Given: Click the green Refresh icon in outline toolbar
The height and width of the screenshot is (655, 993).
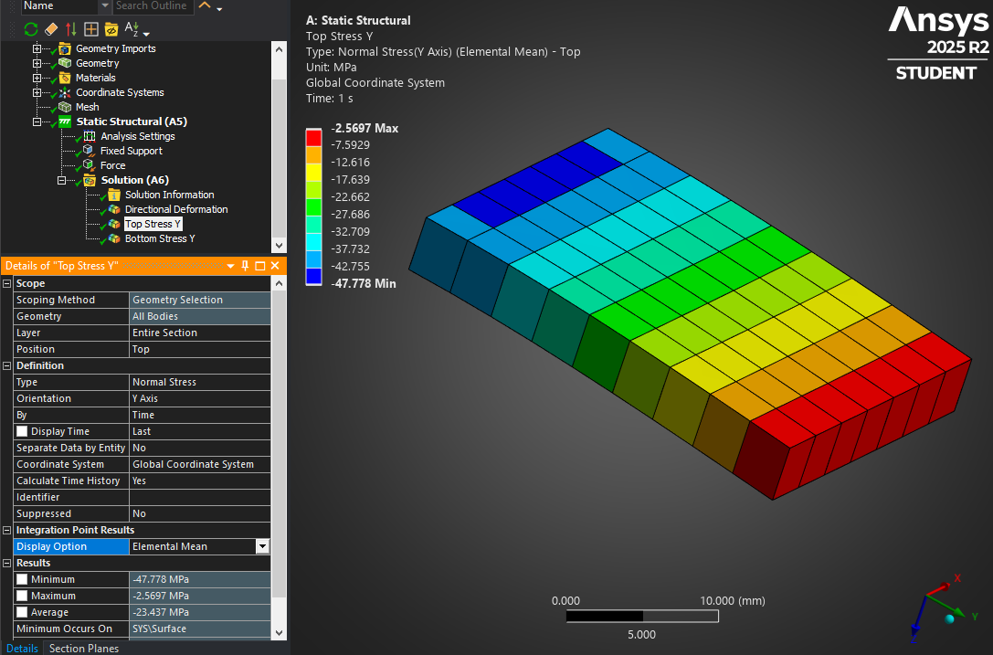Looking at the screenshot, I should 31,29.
